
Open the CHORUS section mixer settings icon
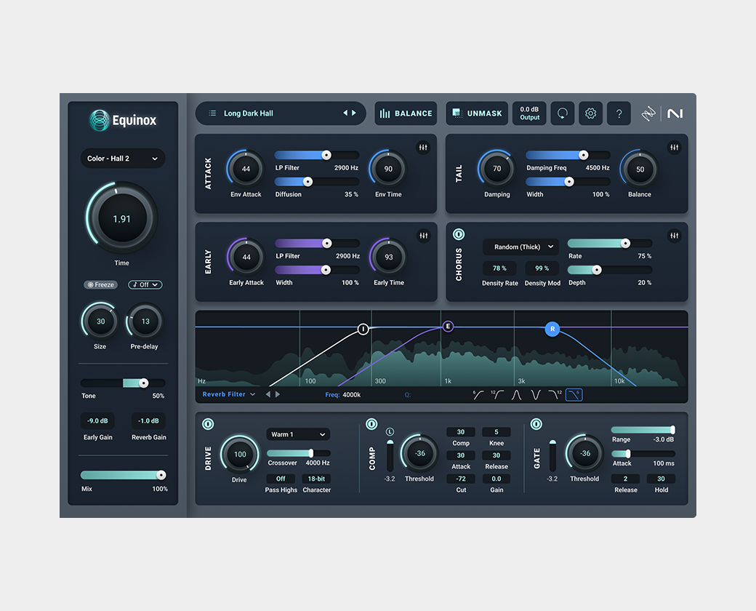click(674, 236)
